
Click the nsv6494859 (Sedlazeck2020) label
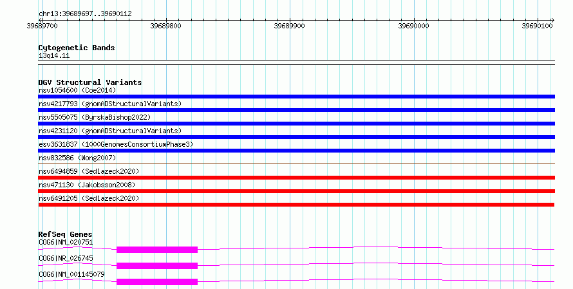click(x=89, y=171)
